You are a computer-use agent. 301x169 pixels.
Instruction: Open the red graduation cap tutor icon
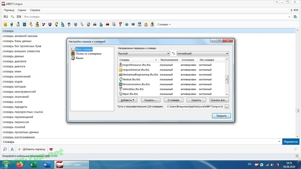click(x=51, y=149)
